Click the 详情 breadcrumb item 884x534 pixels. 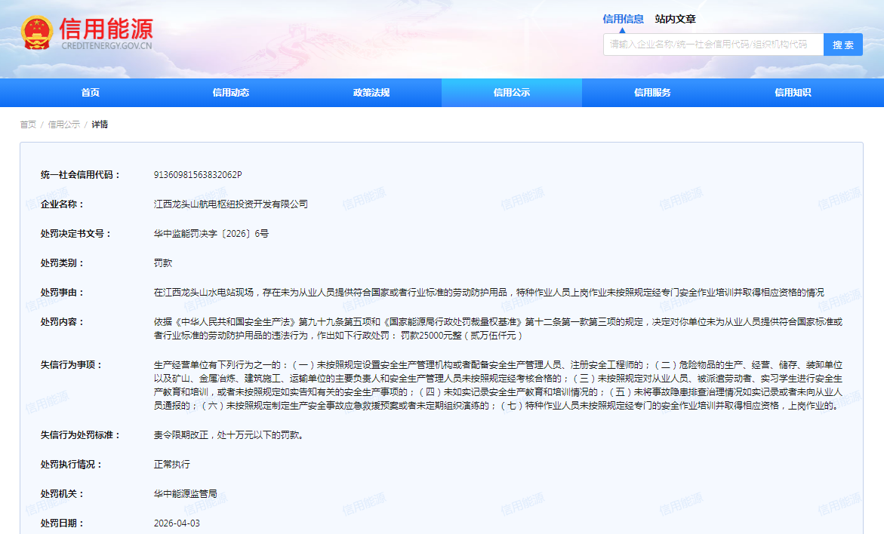click(x=100, y=124)
